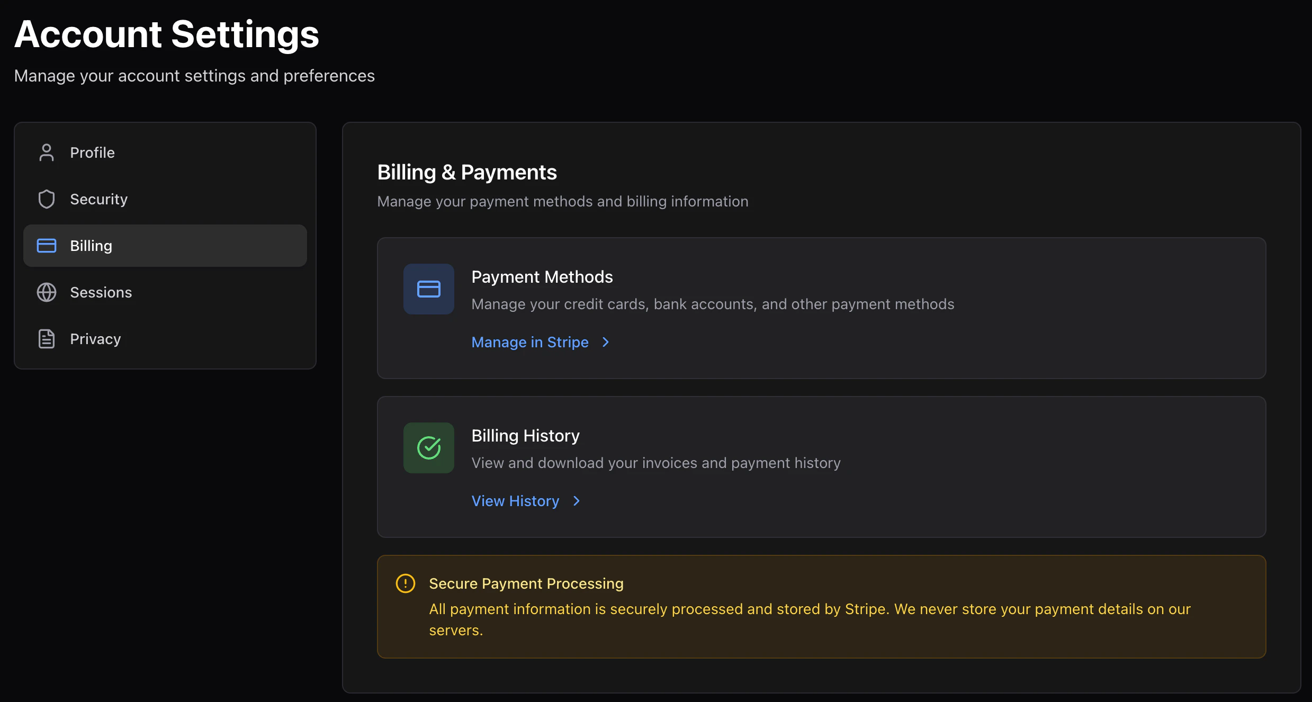Click the Sessions globe icon

47,292
